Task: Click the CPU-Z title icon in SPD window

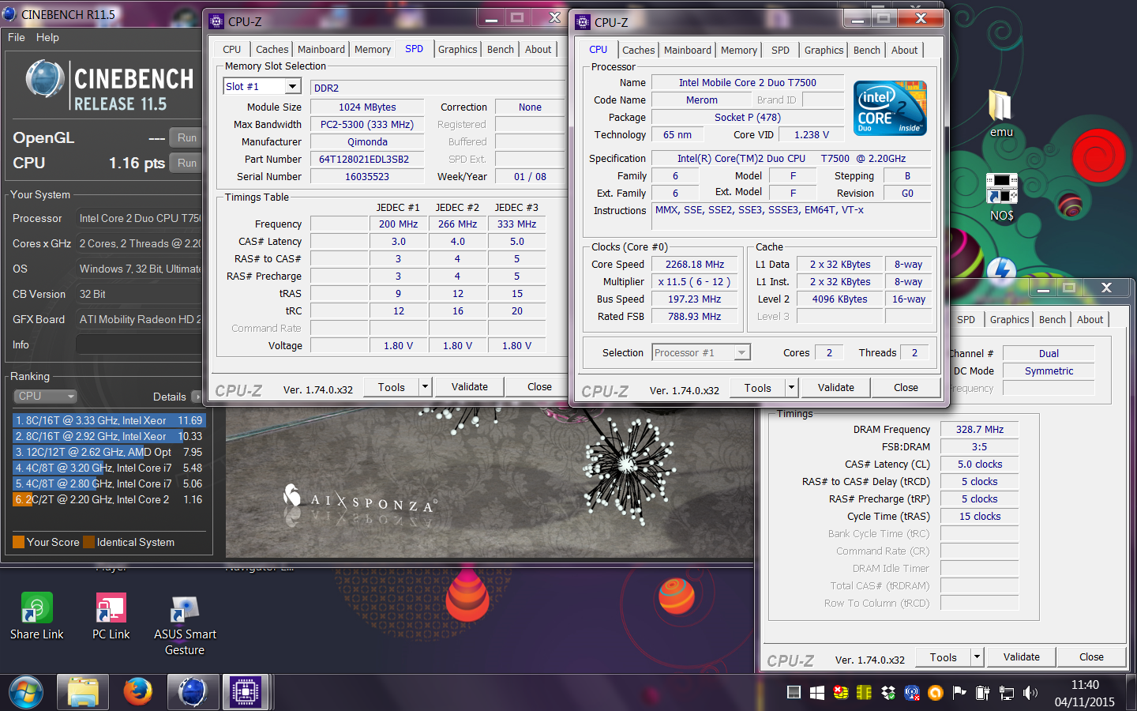Action: click(x=216, y=22)
